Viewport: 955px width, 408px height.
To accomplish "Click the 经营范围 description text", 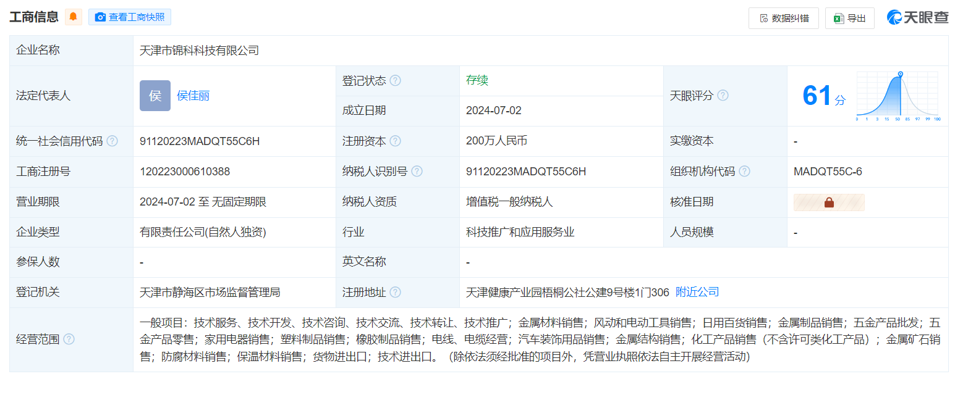I will (540, 339).
